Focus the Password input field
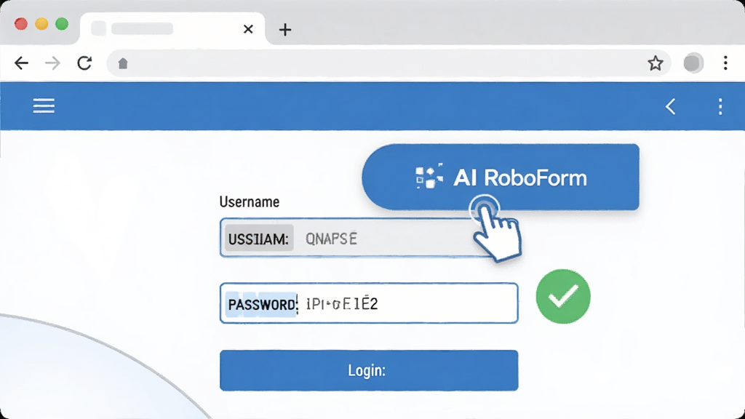 tap(369, 303)
